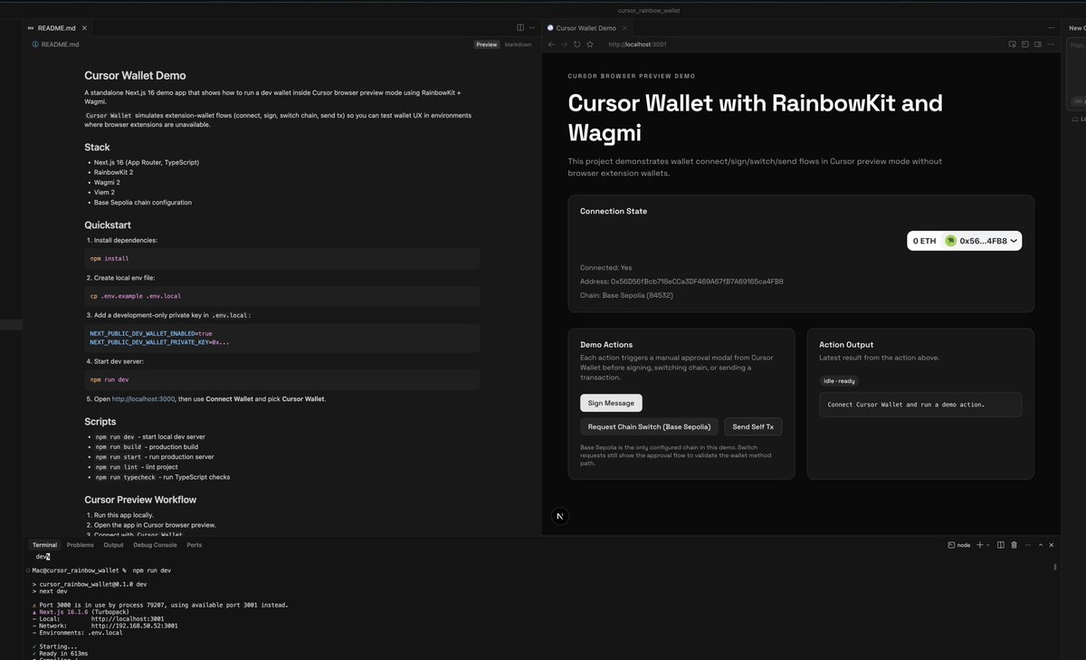
Task: Maximize the terminal panel with the caret
Action: pyautogui.click(x=1039, y=545)
